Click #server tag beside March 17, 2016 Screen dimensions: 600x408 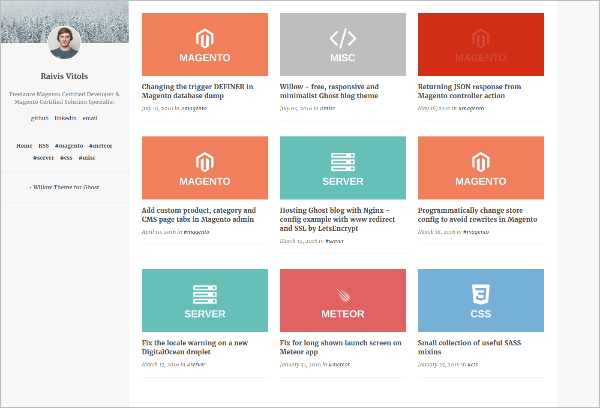tap(196, 365)
